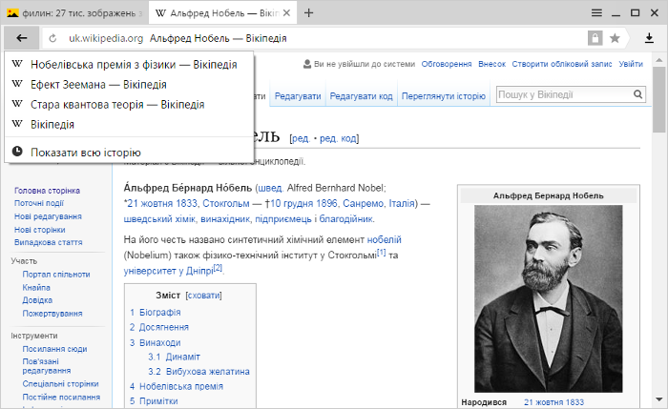Choose Ефект Зеемана in the history list
Image resolution: width=668 pixels, height=409 pixels.
tap(129, 84)
